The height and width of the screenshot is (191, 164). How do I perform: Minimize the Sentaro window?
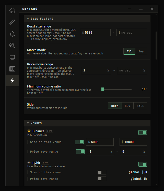click(x=130, y=9)
